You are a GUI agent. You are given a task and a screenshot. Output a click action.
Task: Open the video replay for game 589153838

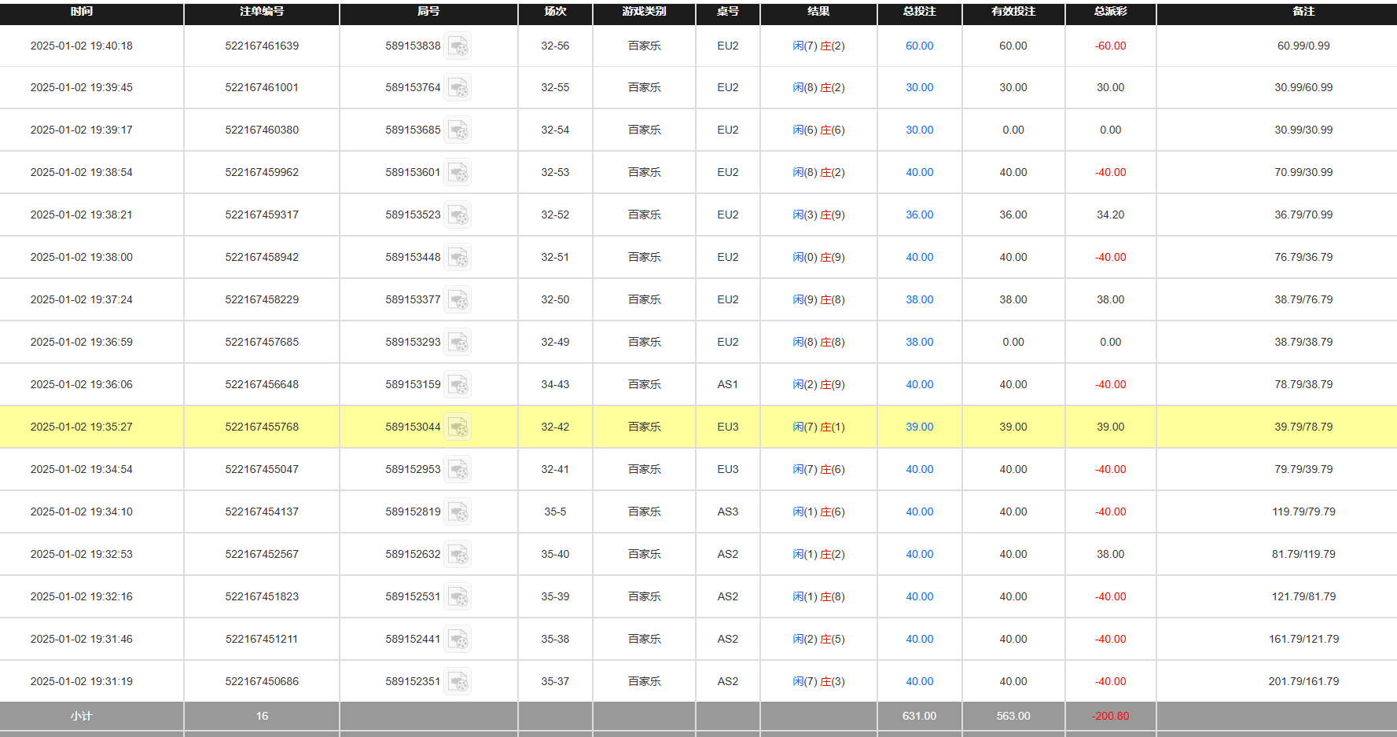pos(458,46)
